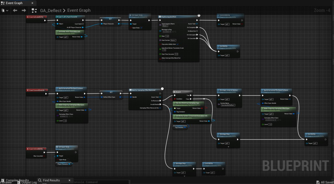Click the Rate value field on PlayMontageAndWait
The image size is (334, 184).
pyautogui.click(x=167, y=36)
